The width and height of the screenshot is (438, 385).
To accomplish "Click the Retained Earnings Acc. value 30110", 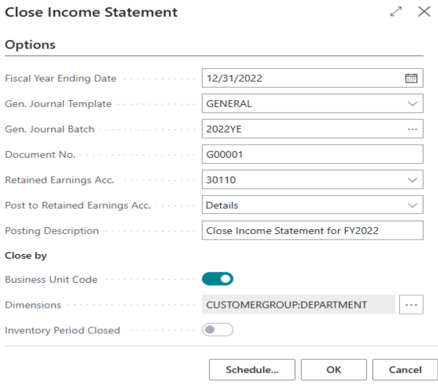I will pos(301,179).
